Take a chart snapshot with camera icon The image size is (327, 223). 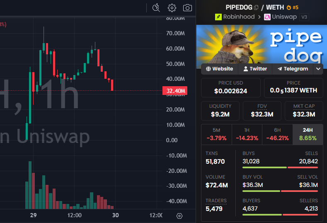[187, 8]
